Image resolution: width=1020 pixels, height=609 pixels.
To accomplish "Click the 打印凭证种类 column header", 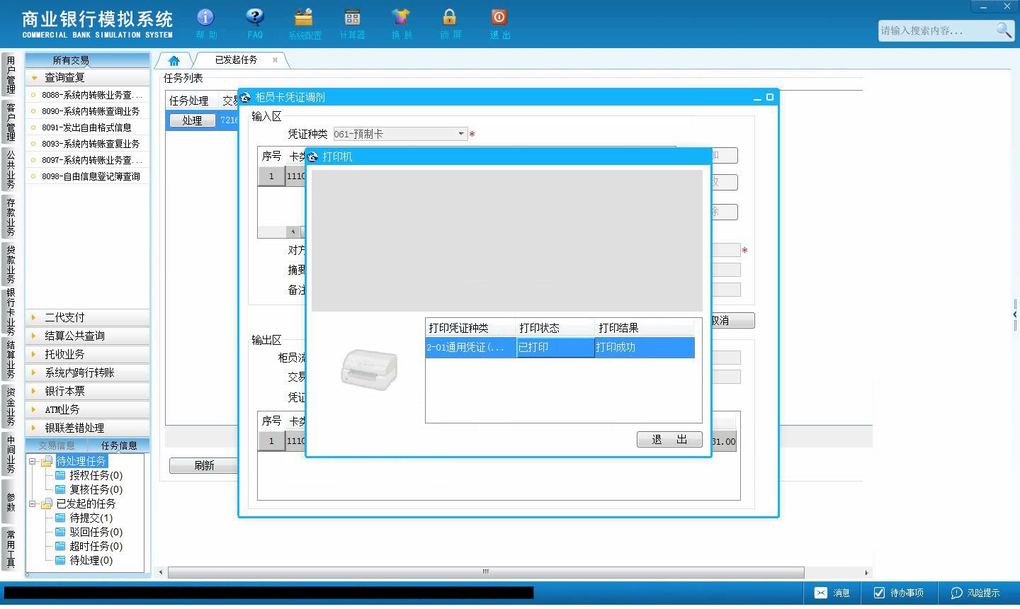I will [471, 328].
